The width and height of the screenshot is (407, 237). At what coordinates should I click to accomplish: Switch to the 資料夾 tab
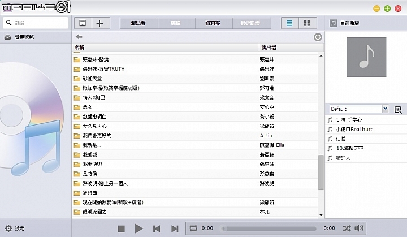(213, 23)
